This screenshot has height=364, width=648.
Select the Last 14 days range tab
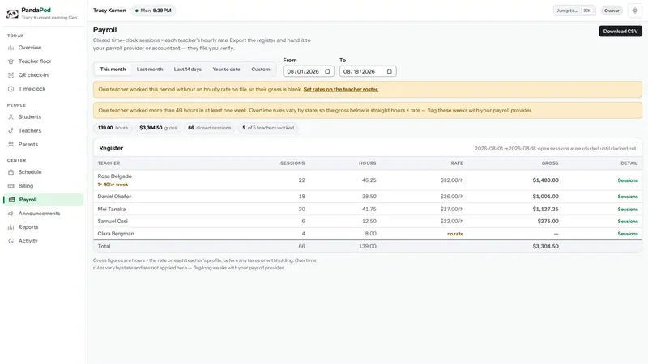click(188, 70)
